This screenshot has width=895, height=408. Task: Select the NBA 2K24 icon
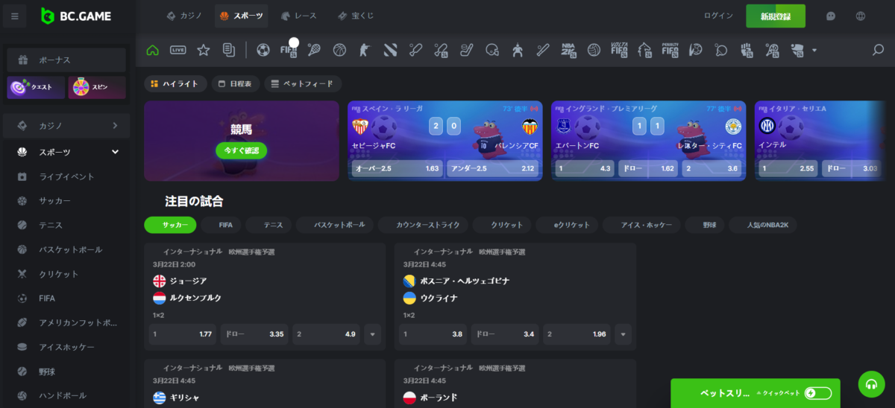coord(568,50)
